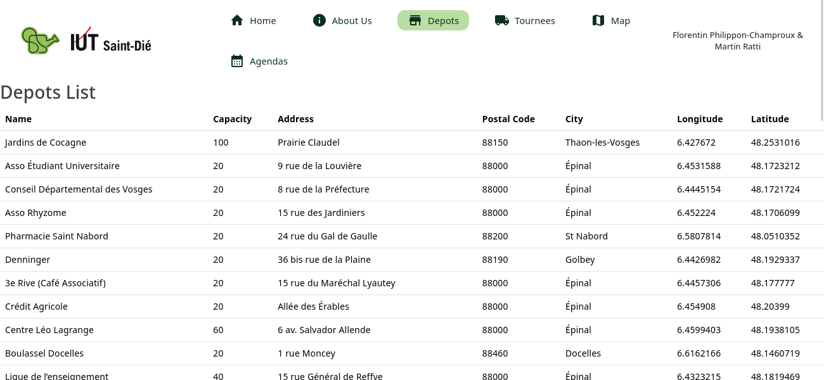The image size is (824, 380).
Task: Select the Jardins de Cocagne row
Action: coord(46,142)
